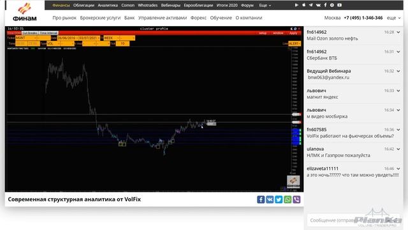The image size is (408, 230).
Task: Share webinar via Viber button
Action: pos(296,199)
